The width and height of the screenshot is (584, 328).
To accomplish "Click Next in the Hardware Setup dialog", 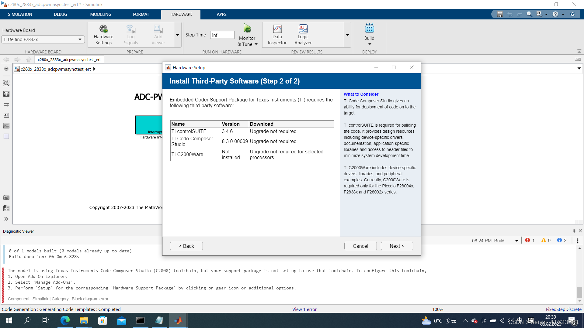I will click(x=397, y=246).
